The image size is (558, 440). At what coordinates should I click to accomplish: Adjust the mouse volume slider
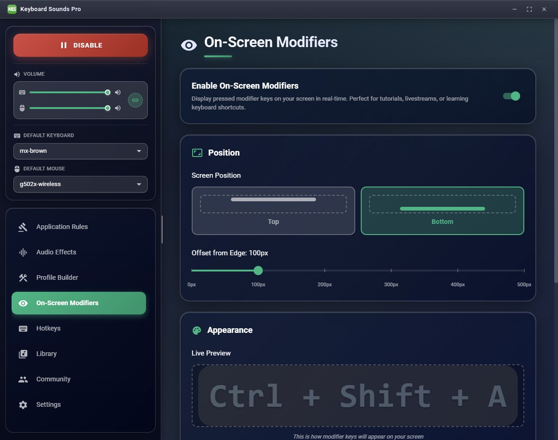click(68, 108)
